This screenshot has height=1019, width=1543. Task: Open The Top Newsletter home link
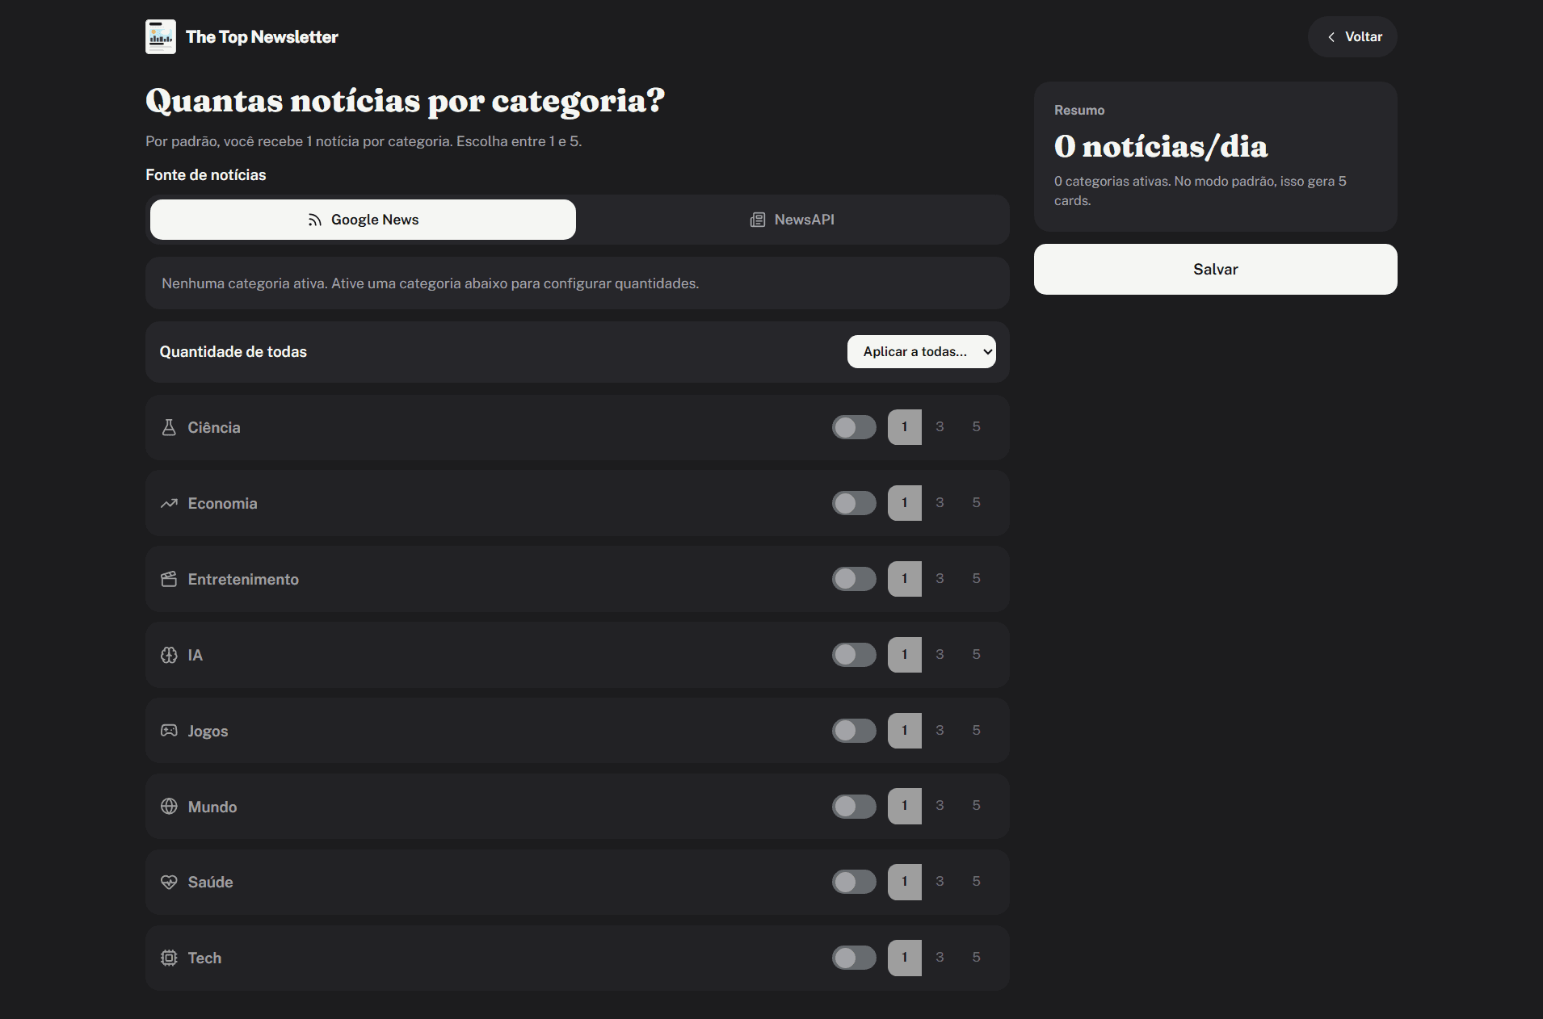(242, 37)
